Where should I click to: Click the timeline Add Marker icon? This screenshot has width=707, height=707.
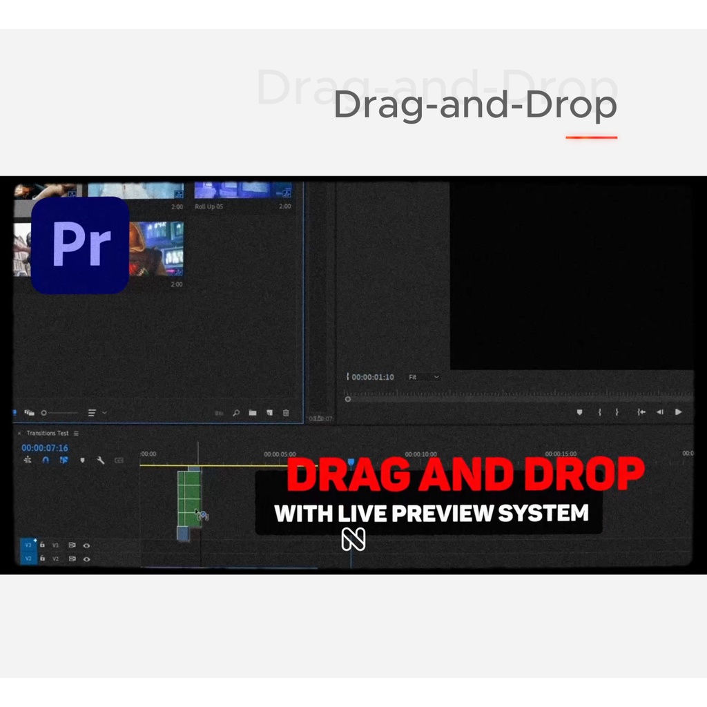pos(82,460)
